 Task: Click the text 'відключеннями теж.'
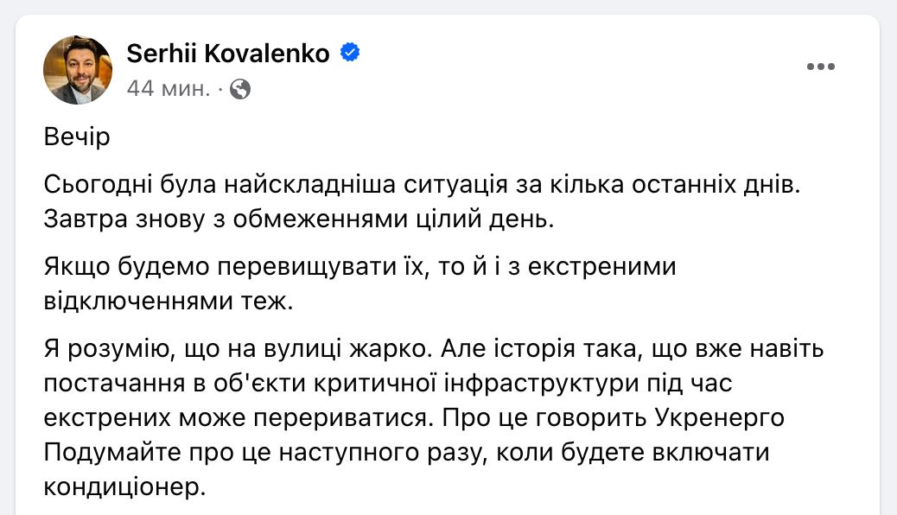(x=173, y=302)
